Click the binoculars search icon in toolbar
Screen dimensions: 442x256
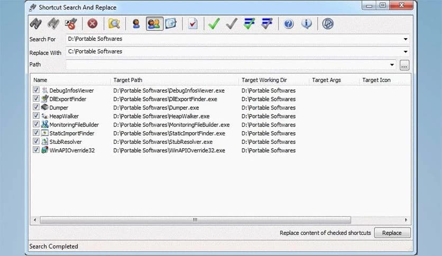pos(35,24)
